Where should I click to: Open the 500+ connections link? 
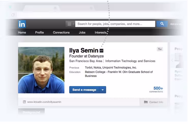point(156,90)
